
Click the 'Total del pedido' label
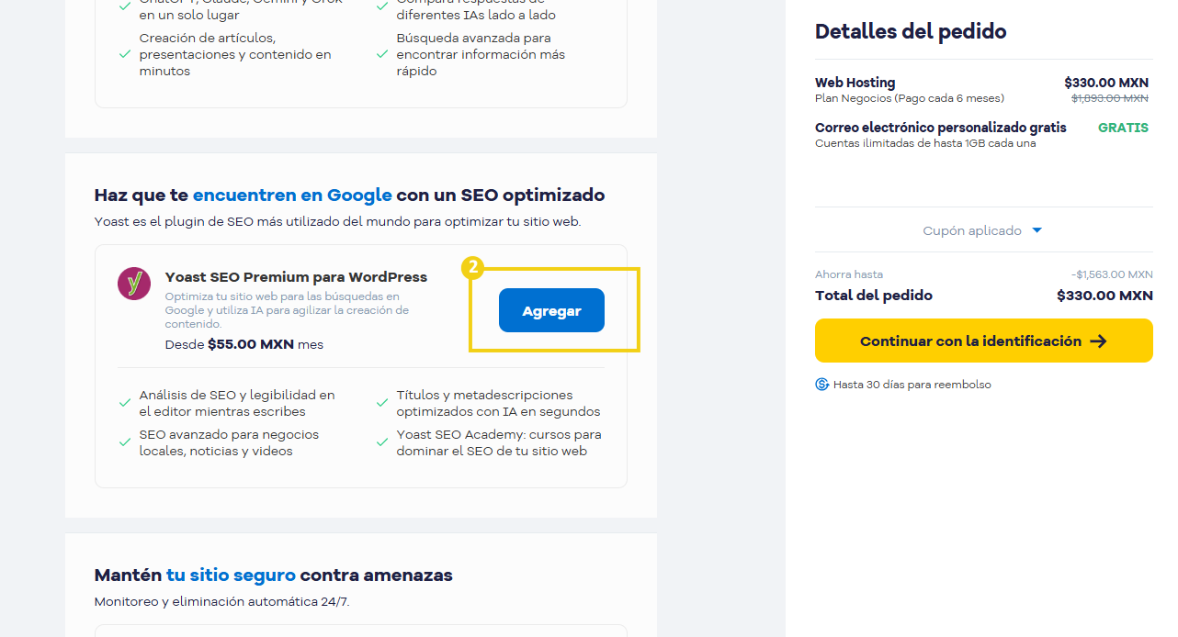[874, 296]
